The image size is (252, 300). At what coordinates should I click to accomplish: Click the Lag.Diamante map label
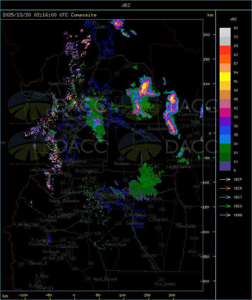point(42,170)
